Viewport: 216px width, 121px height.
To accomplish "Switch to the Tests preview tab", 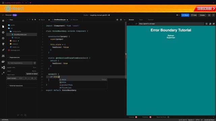I will 141,20.
